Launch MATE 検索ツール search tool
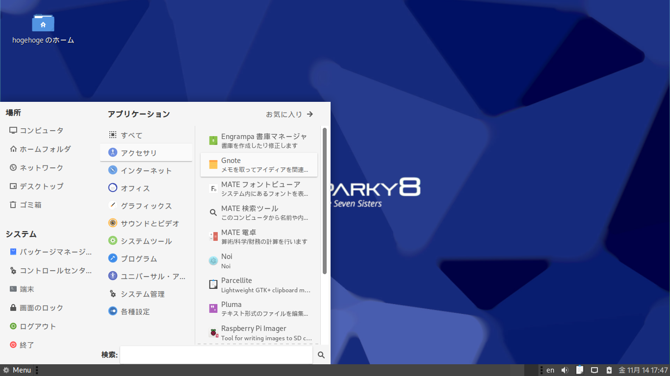The width and height of the screenshot is (670, 376). [x=259, y=212]
